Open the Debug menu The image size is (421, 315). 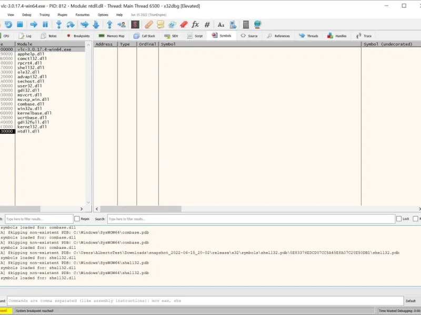tap(26, 15)
